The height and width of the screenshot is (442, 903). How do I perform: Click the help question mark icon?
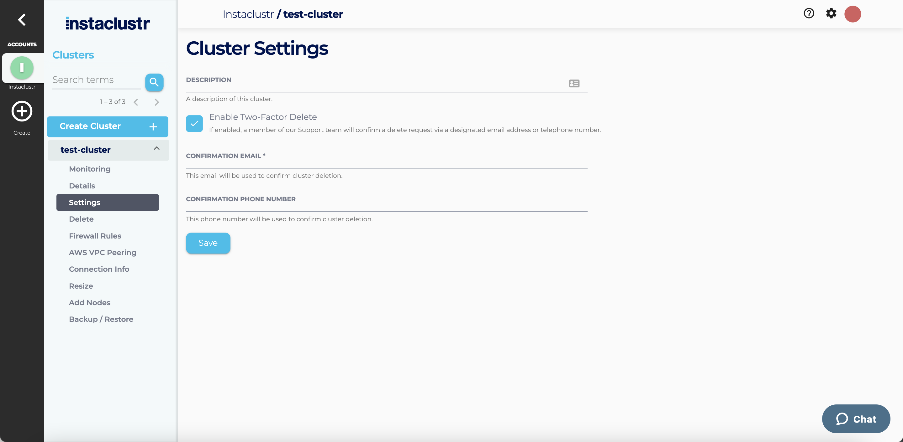[x=809, y=14]
